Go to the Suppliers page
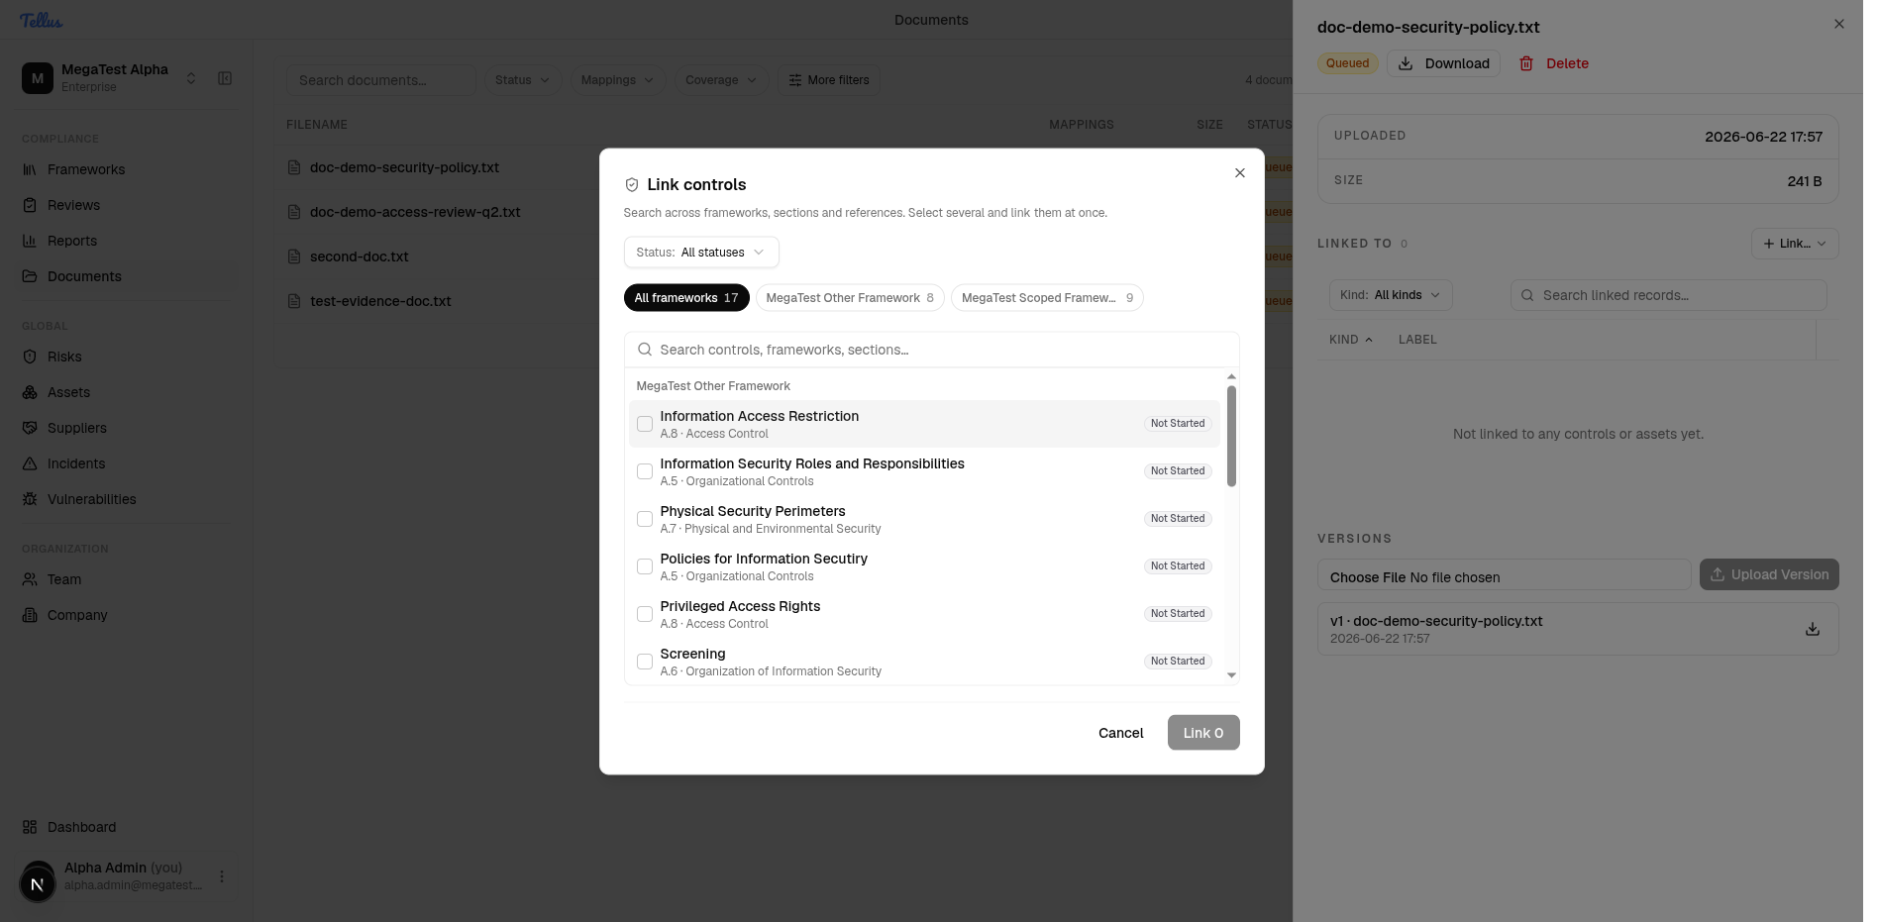Screen dimensions: 1878x922 pyautogui.click(x=76, y=428)
